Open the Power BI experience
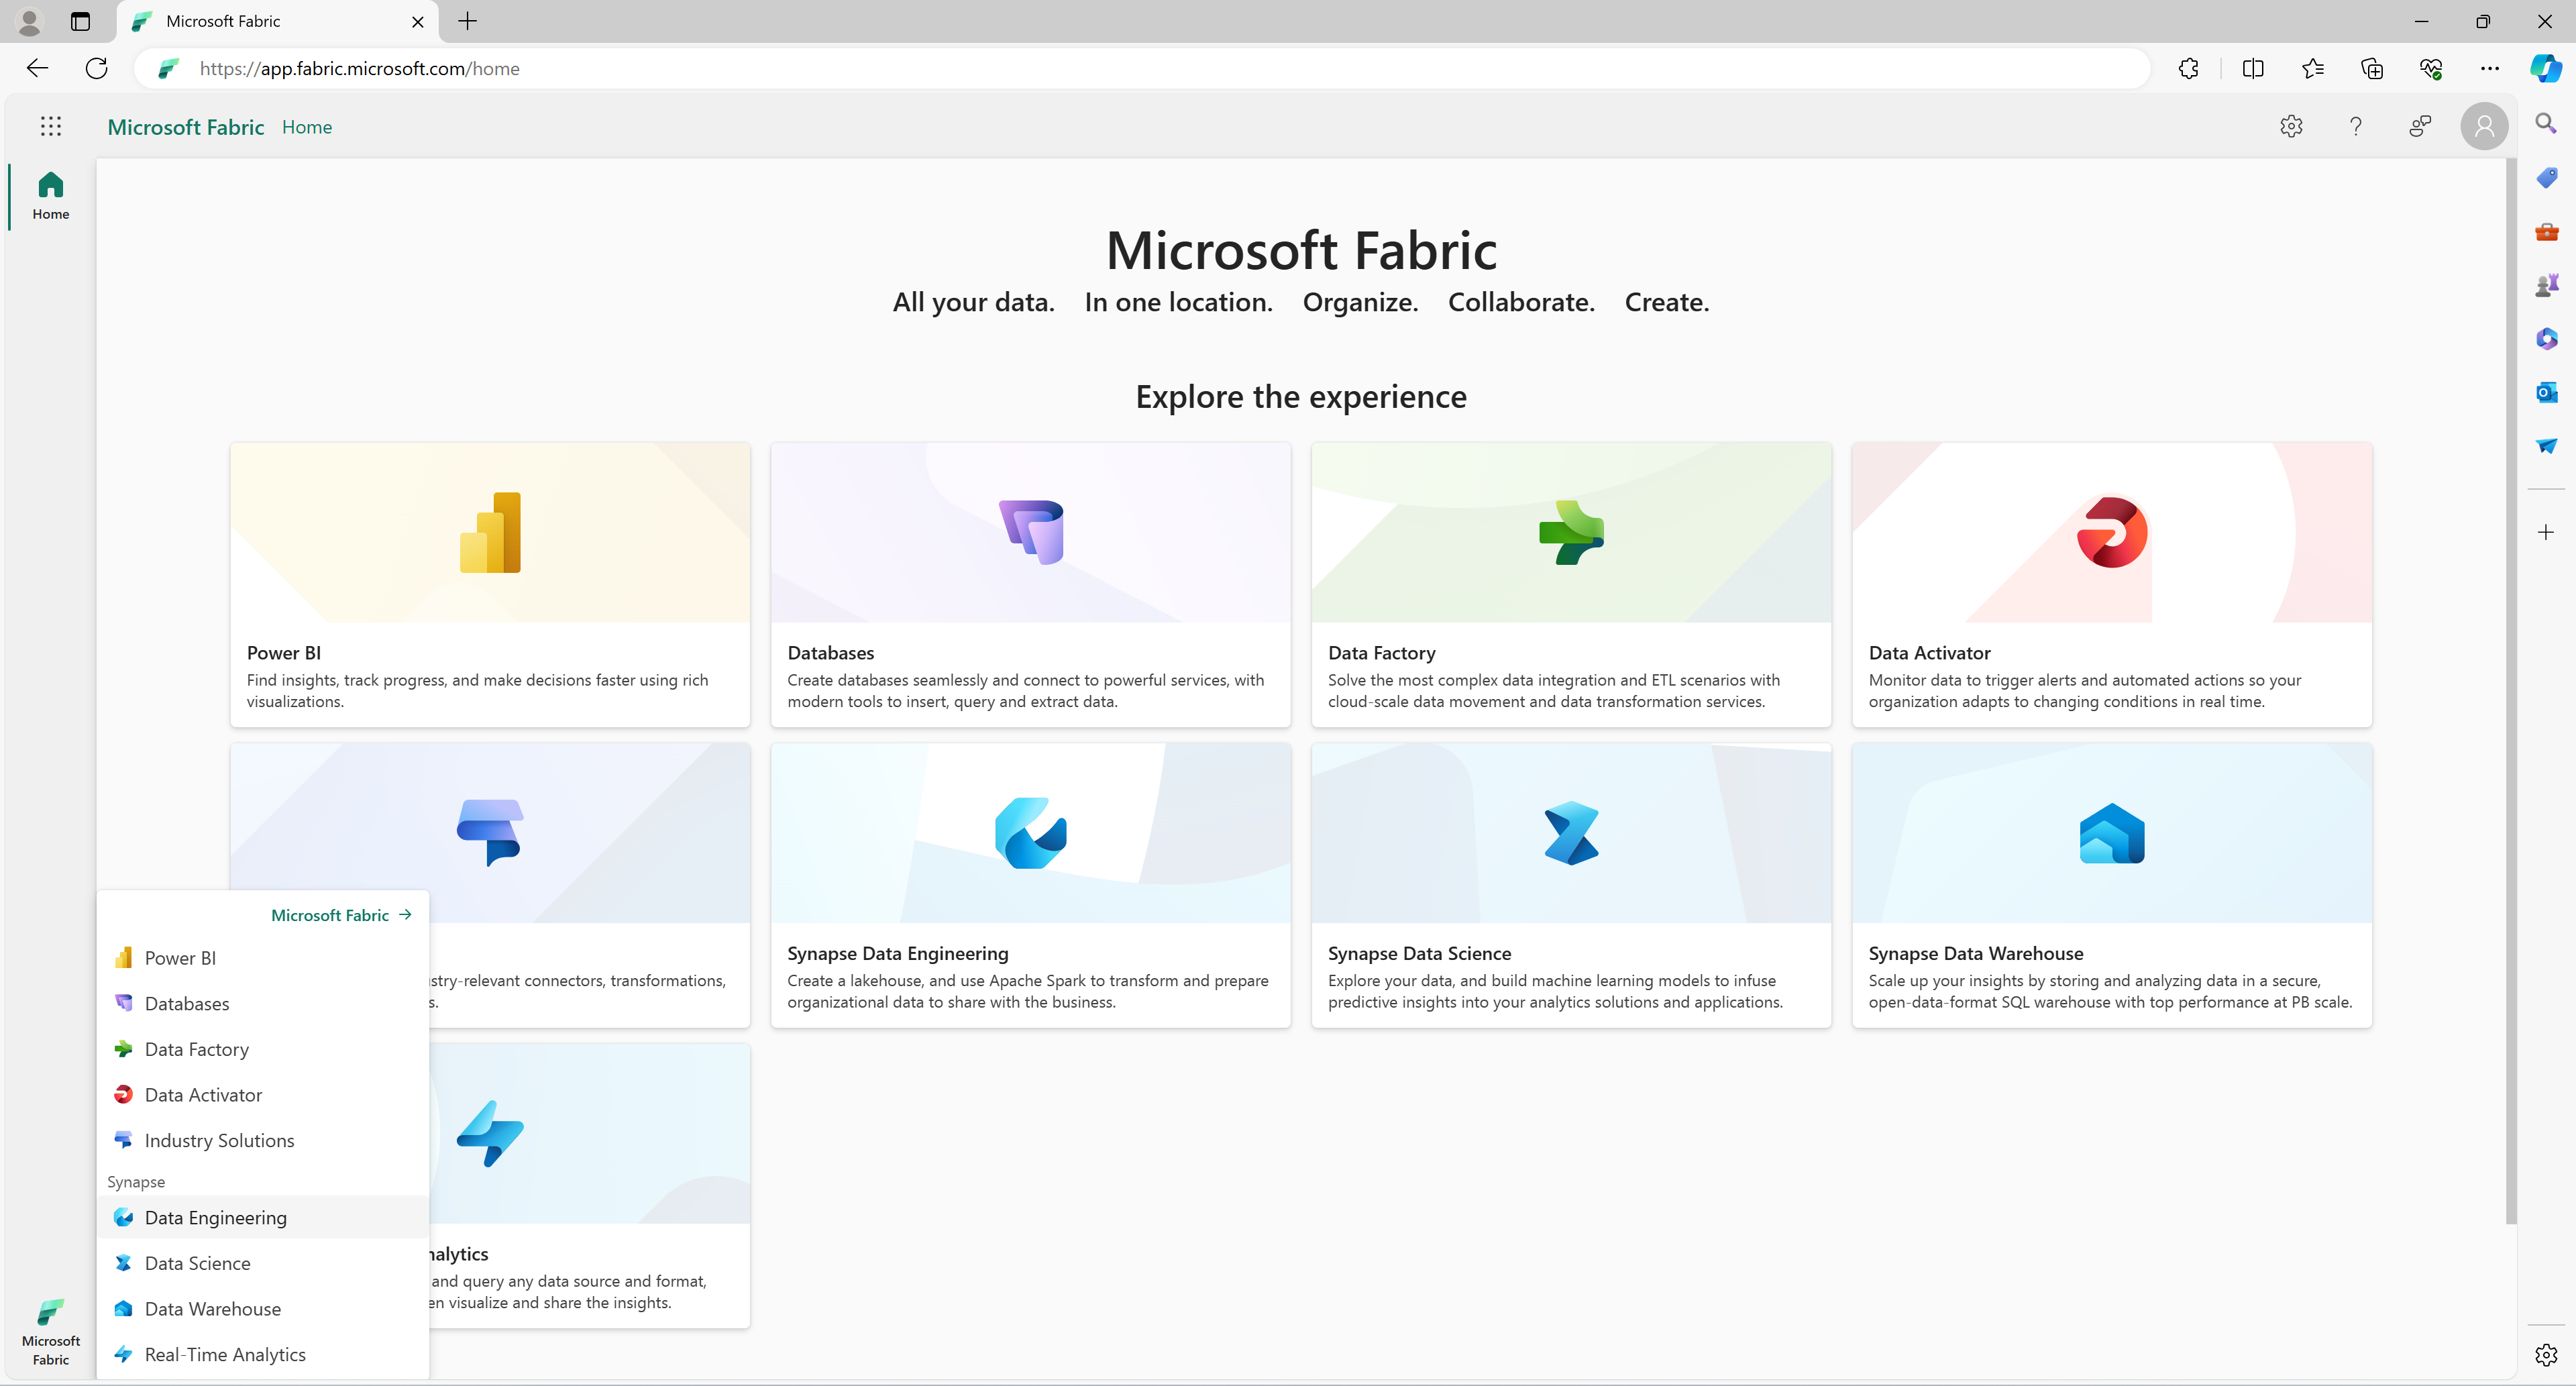This screenshot has height=1386, width=2576. pos(179,957)
